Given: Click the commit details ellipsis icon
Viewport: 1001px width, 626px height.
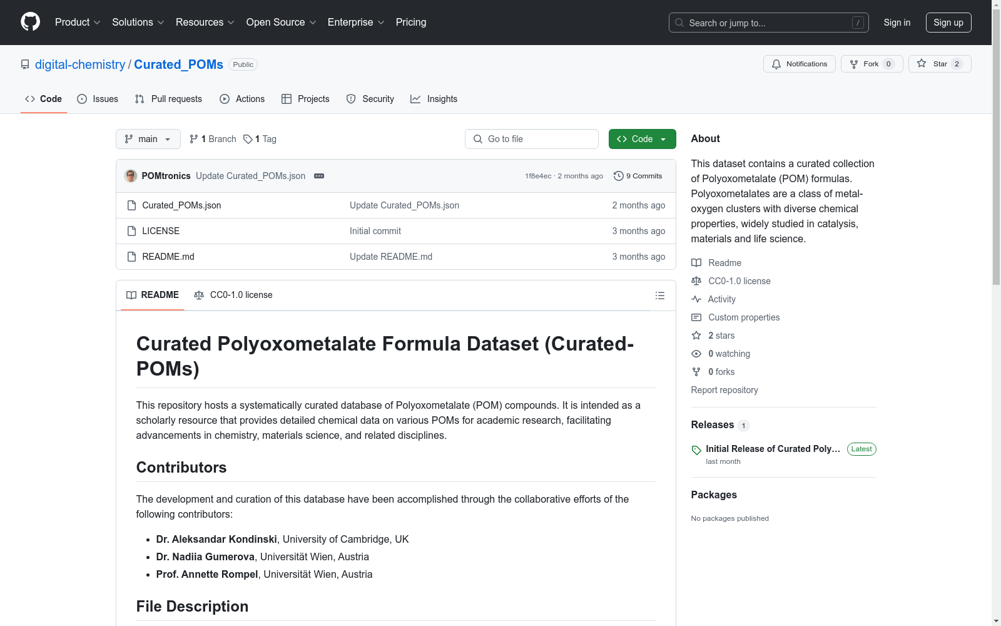Looking at the screenshot, I should (319, 176).
